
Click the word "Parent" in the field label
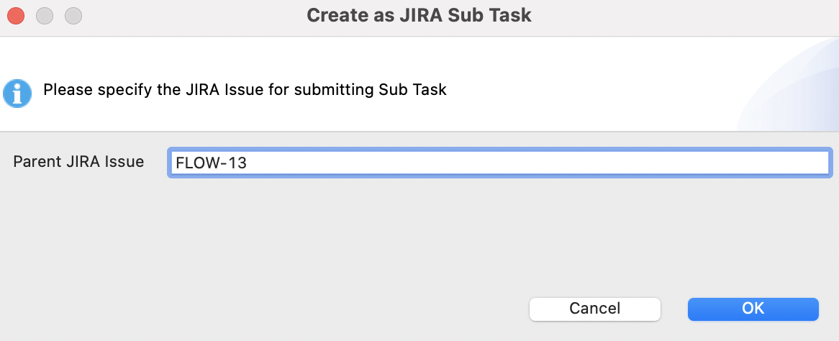[35, 162]
